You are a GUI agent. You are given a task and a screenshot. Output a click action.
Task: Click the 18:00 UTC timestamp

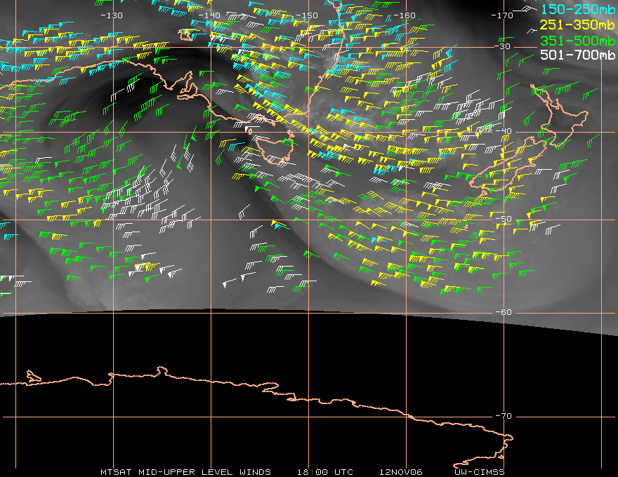[x=325, y=472]
